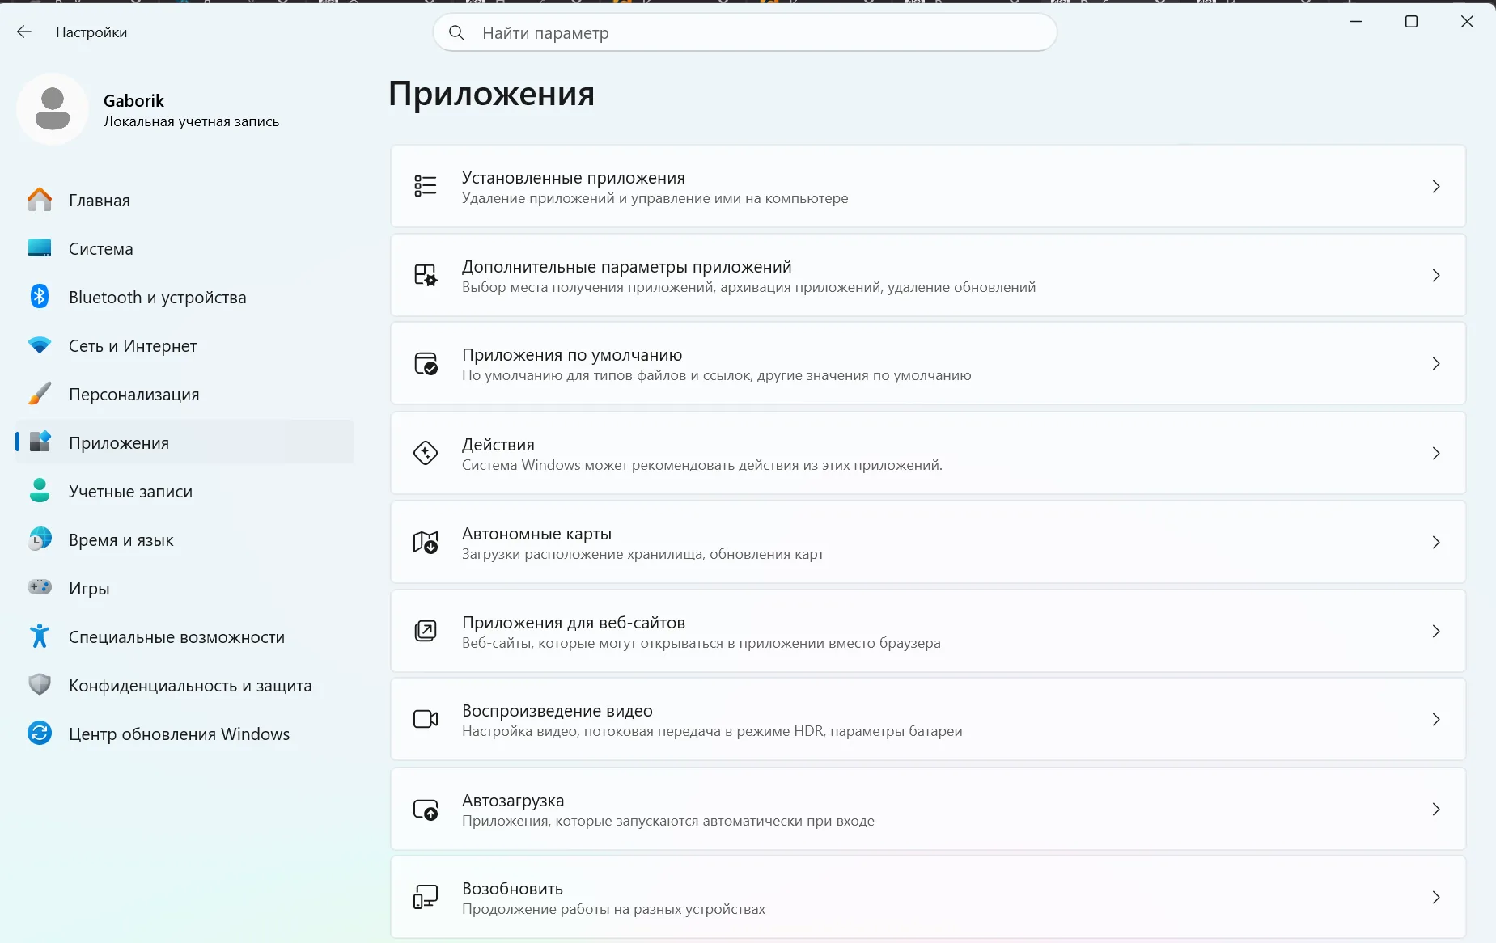Switch to Персонализация settings
Image resolution: width=1496 pixels, height=943 pixels.
[184, 394]
